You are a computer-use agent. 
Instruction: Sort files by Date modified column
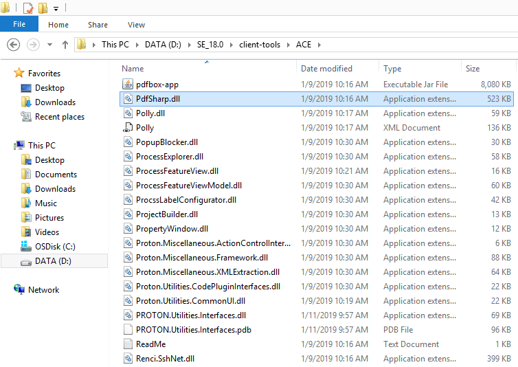pos(326,69)
